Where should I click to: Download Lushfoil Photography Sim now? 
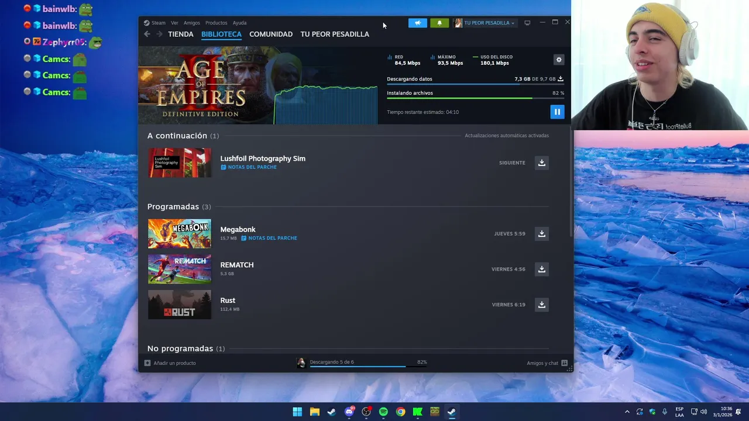click(542, 163)
